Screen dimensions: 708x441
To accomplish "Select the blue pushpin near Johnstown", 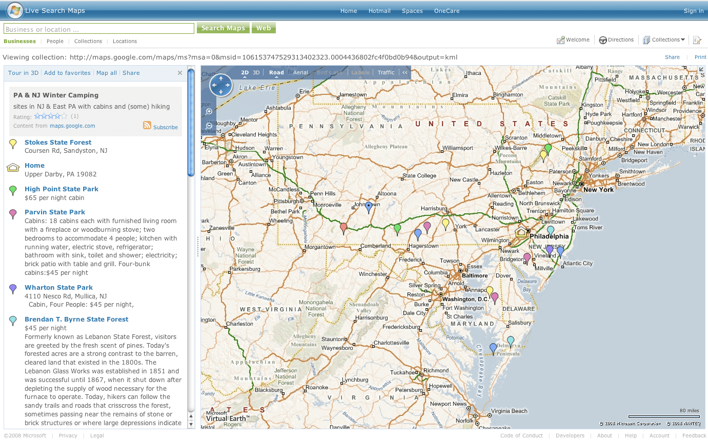I will point(369,207).
